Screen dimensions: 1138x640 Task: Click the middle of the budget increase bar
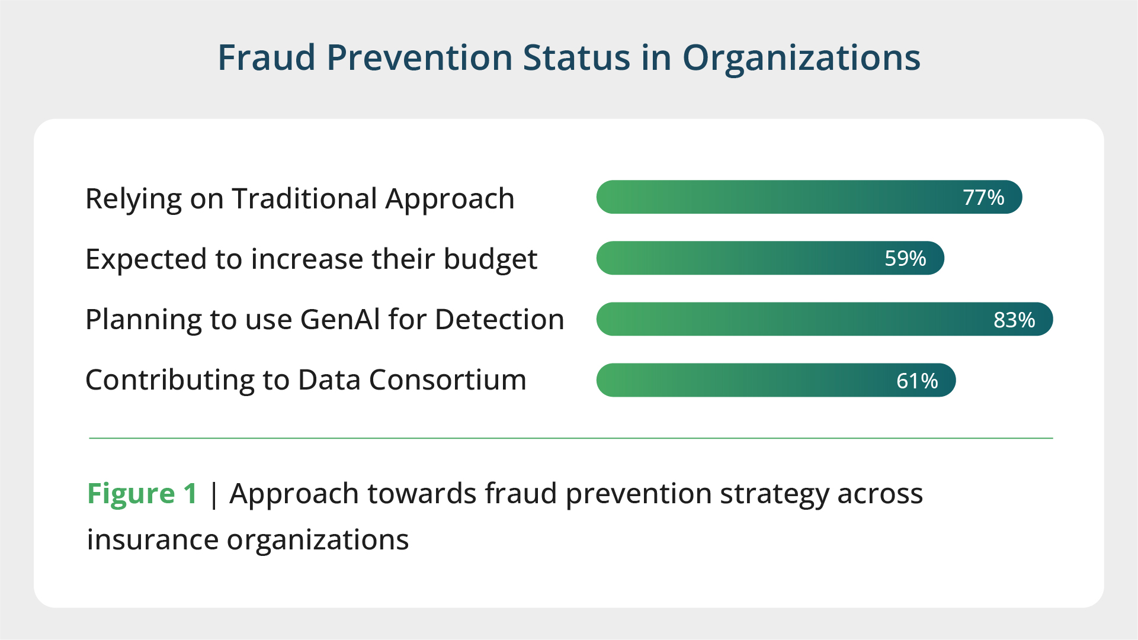[770, 258]
